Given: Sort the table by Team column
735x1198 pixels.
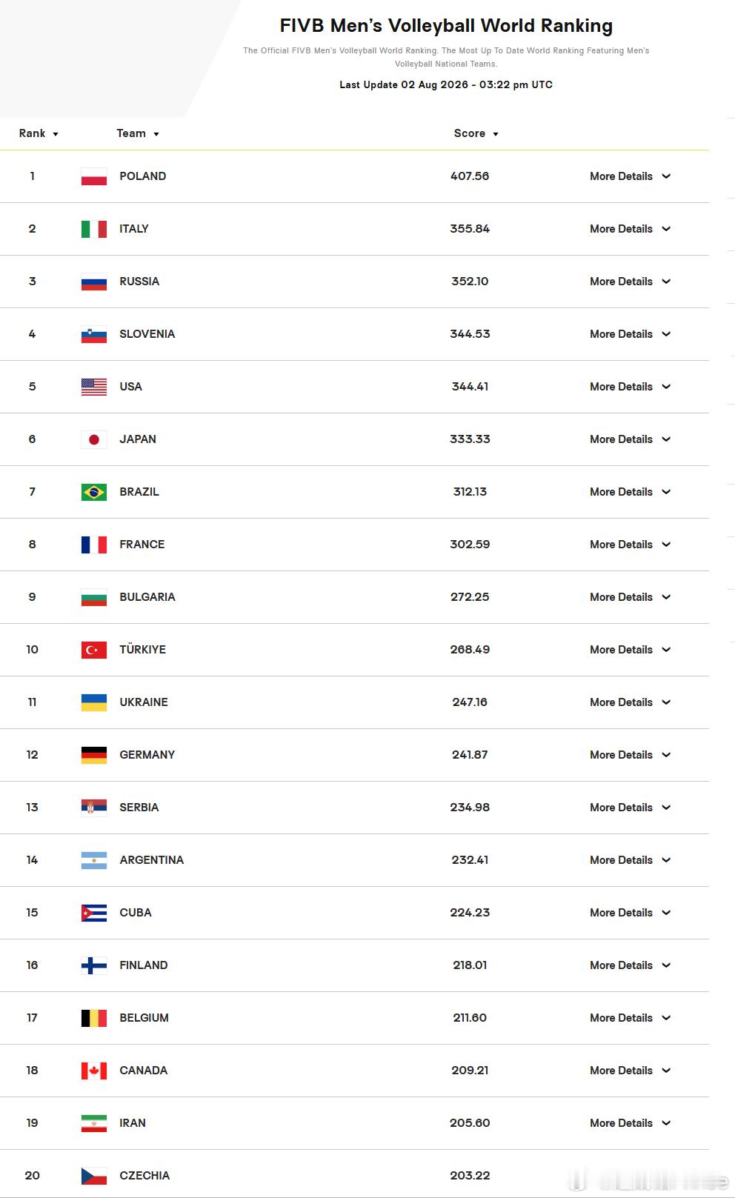Looking at the screenshot, I should click(138, 133).
